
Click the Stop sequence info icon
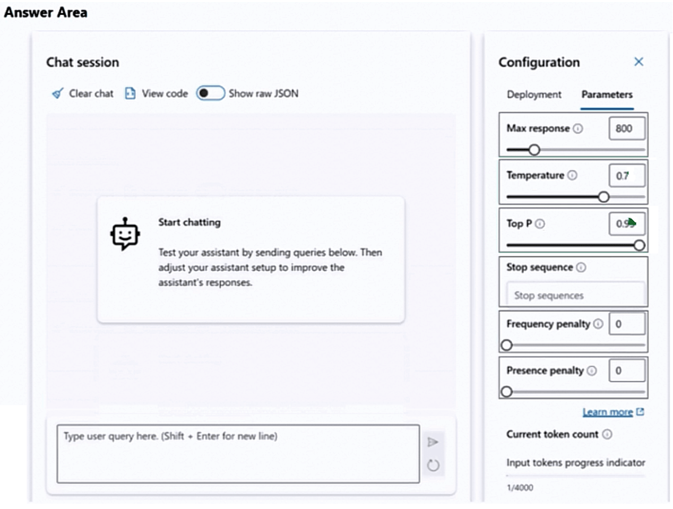tap(581, 268)
